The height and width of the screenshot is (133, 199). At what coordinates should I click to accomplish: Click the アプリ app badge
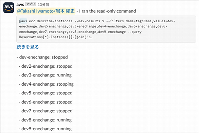[x=31, y=4]
